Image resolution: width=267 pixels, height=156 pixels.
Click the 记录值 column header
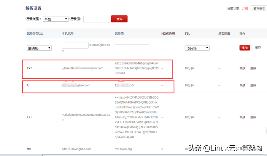(x=119, y=34)
